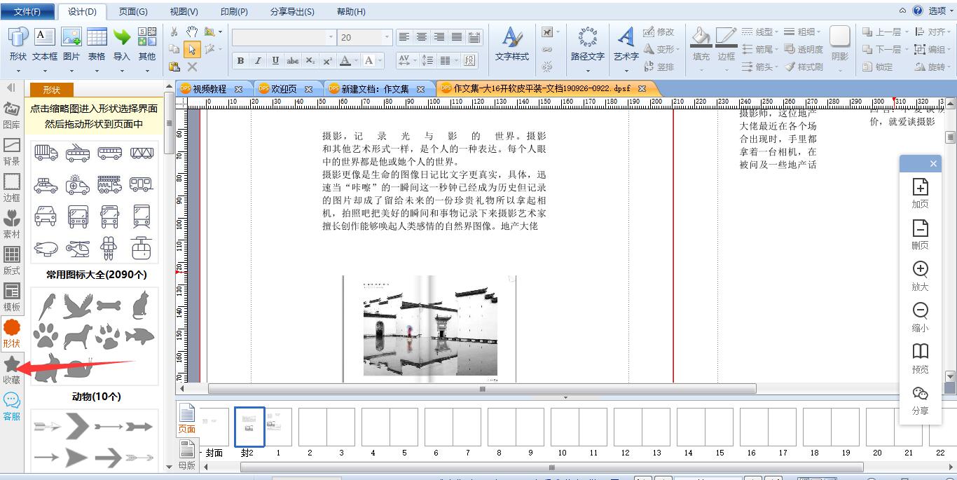This screenshot has width=957, height=480.
Task: Click the 锁定 lock button
Action: 878,67
